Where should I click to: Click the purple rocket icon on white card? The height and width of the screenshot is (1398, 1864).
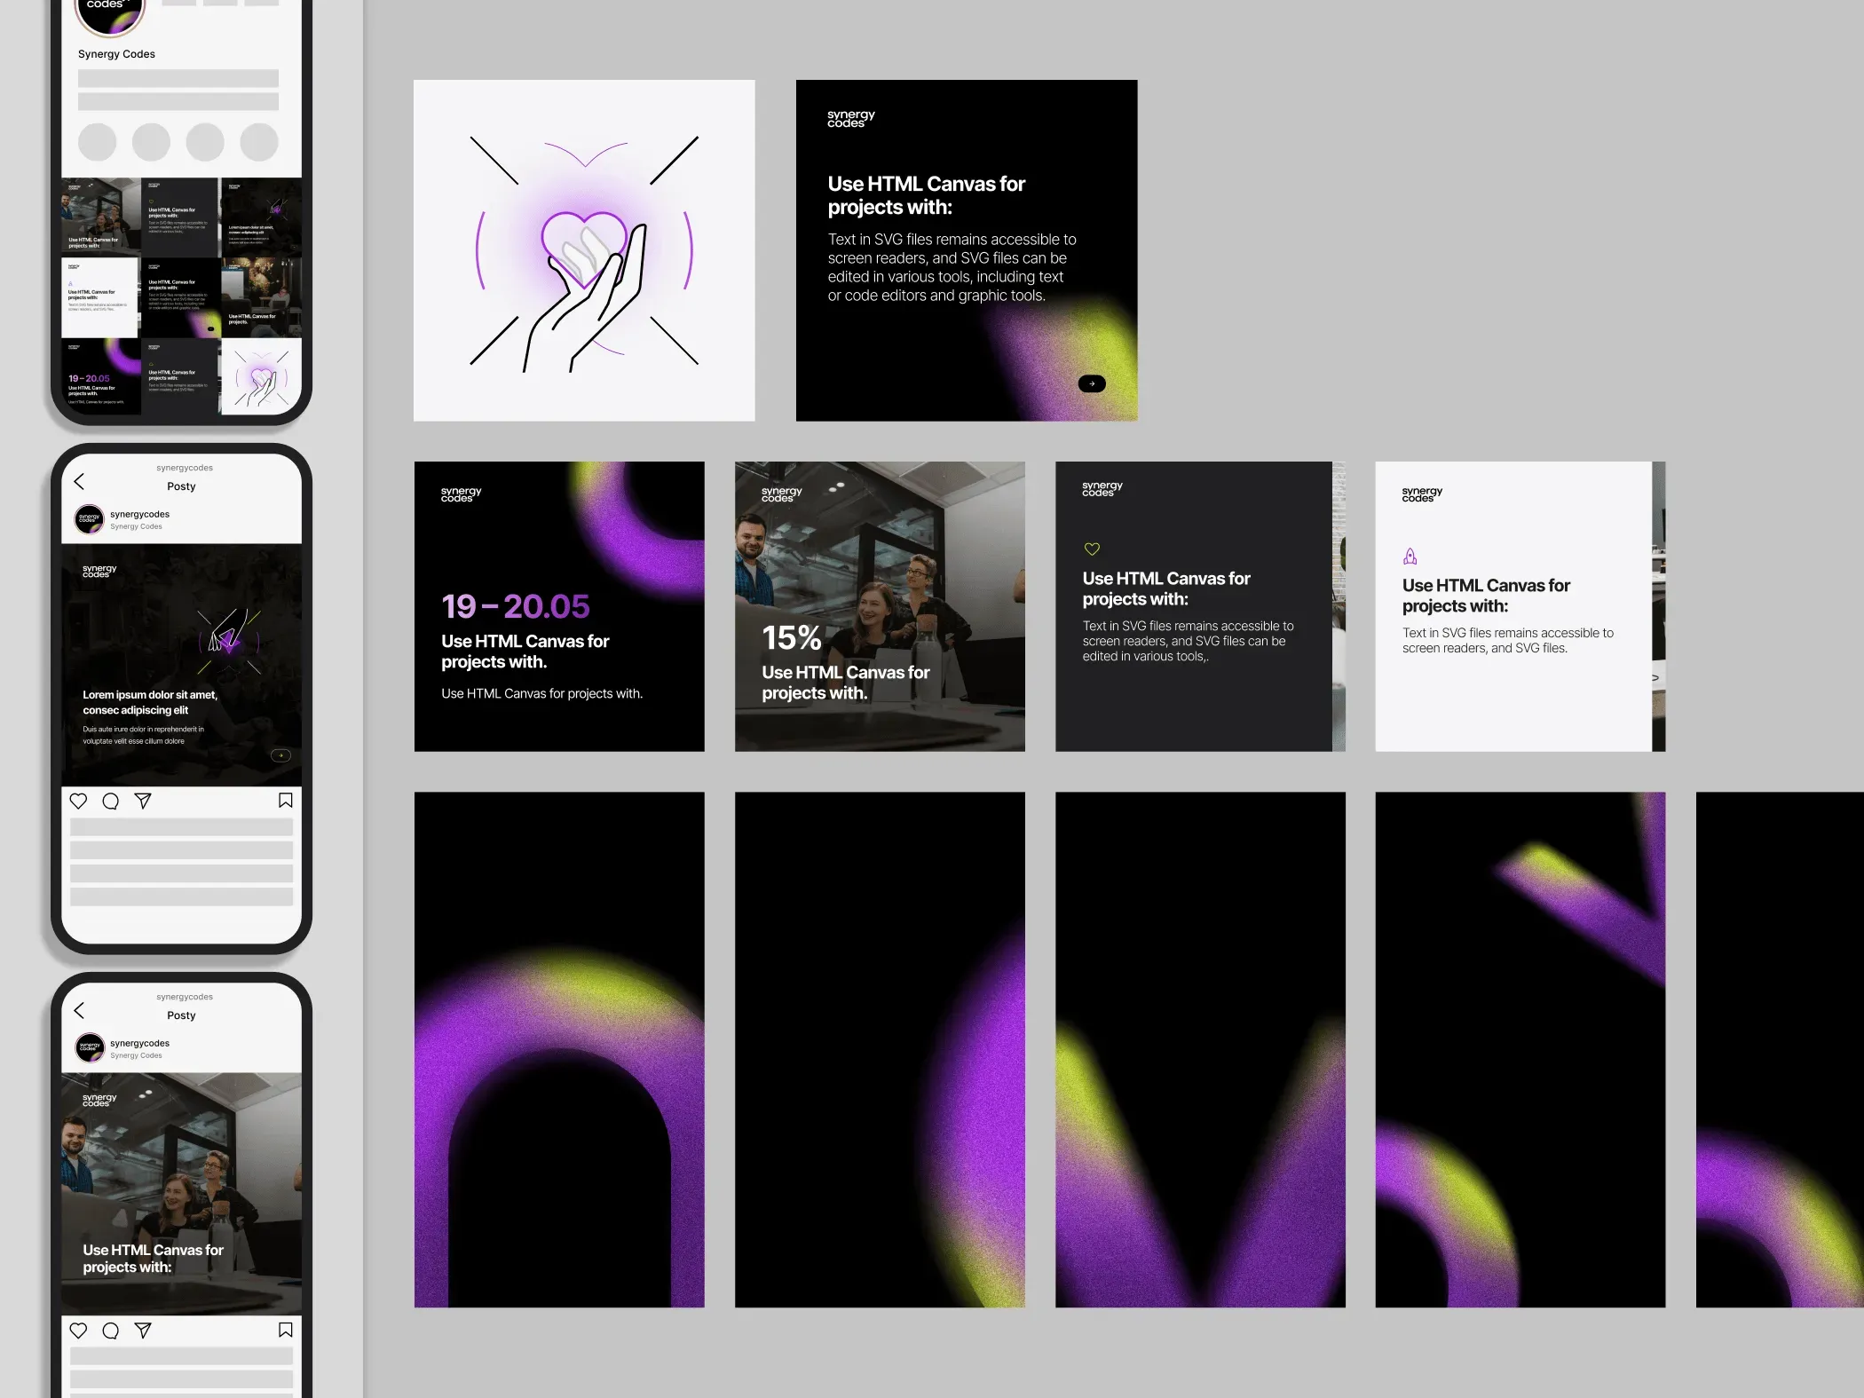click(1410, 557)
